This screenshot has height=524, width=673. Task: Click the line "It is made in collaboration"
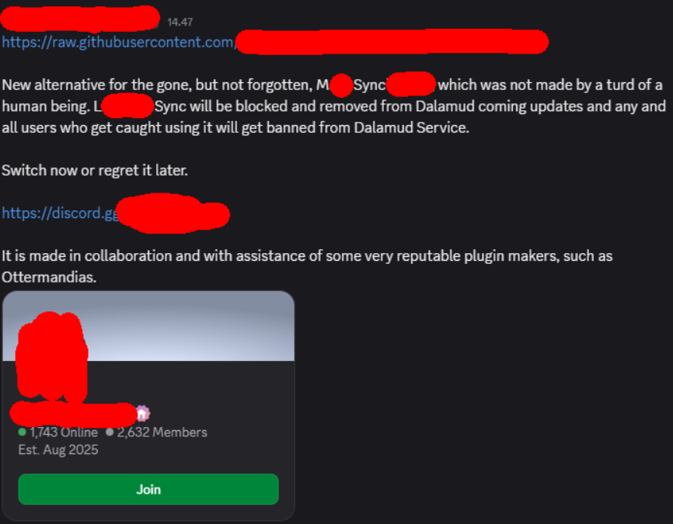(x=307, y=256)
